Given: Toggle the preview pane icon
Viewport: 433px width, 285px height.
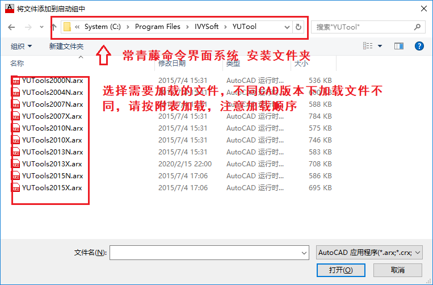Looking at the screenshot, I should point(399,46).
